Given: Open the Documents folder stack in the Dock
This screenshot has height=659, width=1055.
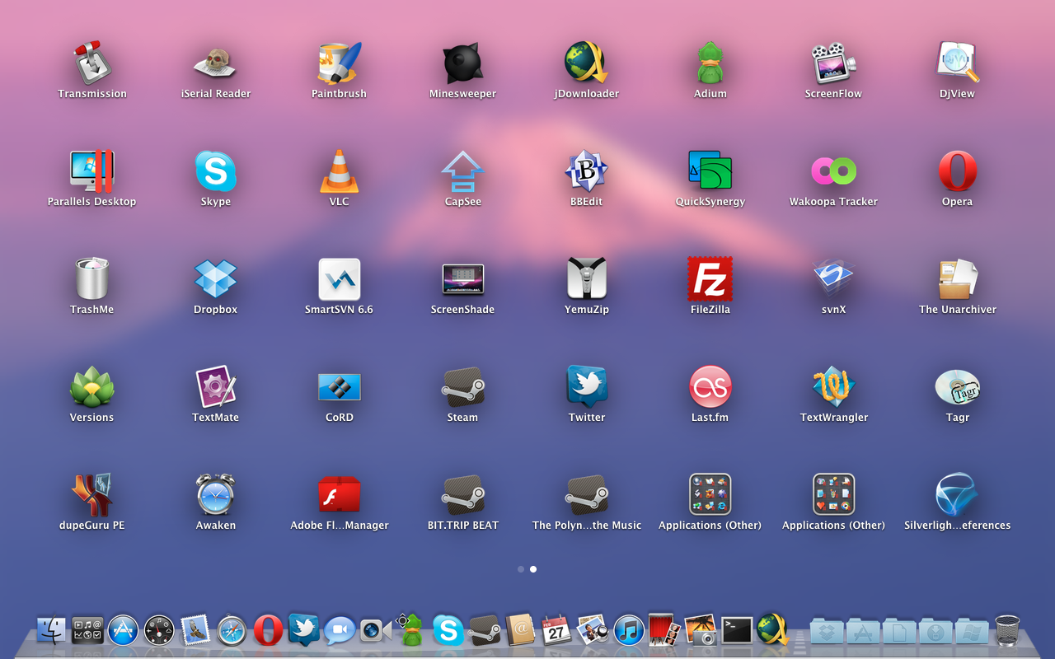Looking at the screenshot, I should click(899, 630).
